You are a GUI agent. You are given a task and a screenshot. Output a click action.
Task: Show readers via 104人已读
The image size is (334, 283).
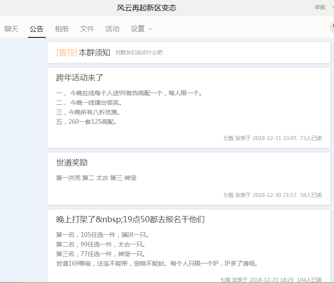point(309,280)
